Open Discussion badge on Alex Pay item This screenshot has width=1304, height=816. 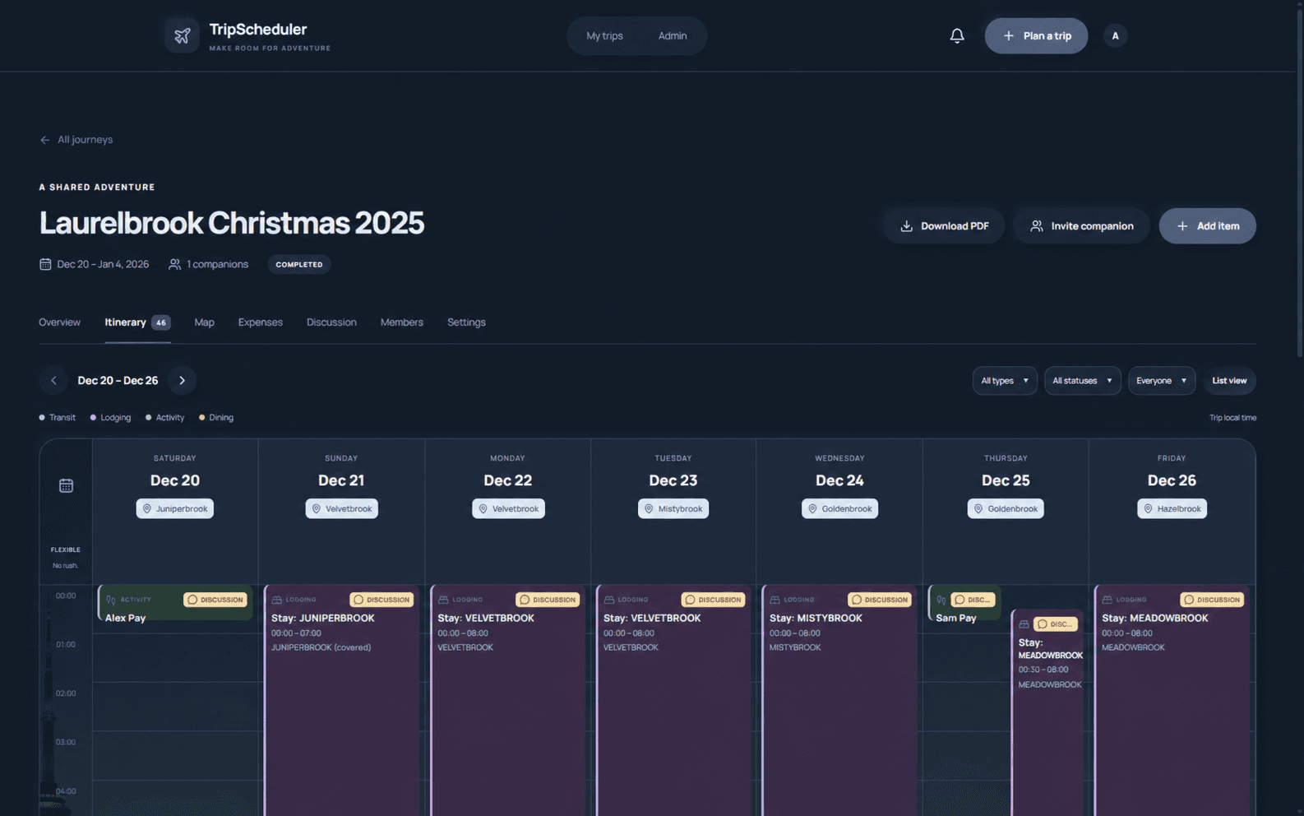[215, 600]
